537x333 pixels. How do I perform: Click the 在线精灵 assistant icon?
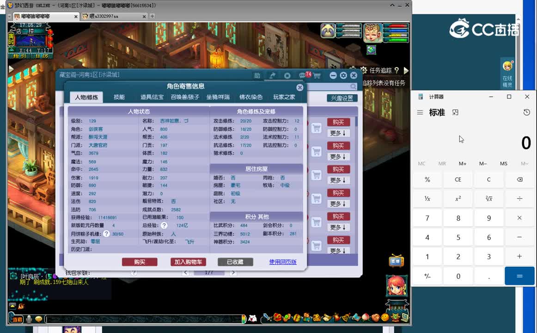(x=507, y=74)
